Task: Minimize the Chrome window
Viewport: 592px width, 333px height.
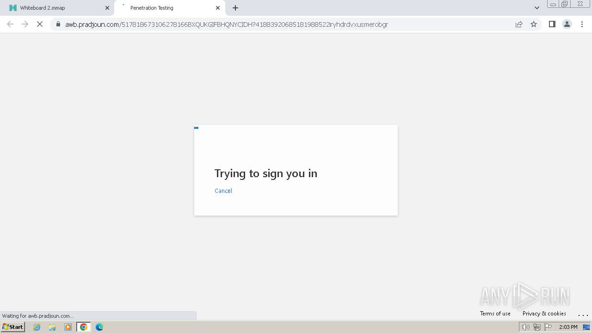Action: click(x=553, y=4)
